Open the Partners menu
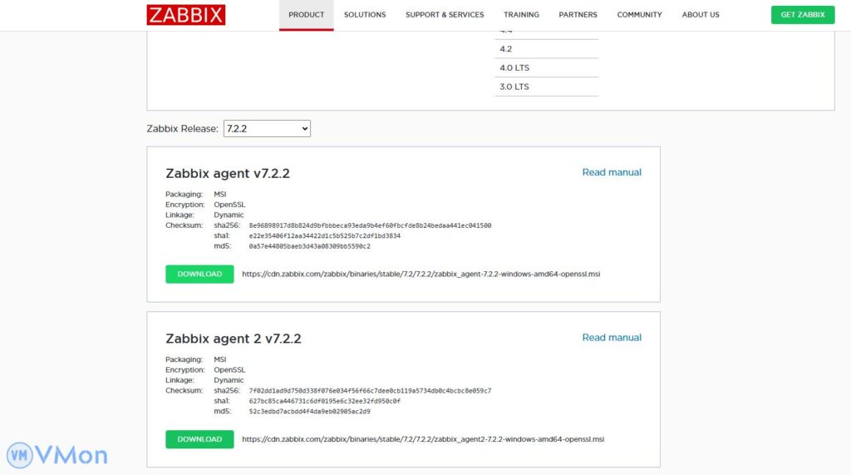Viewport: 851px width, 475px height. pyautogui.click(x=578, y=15)
